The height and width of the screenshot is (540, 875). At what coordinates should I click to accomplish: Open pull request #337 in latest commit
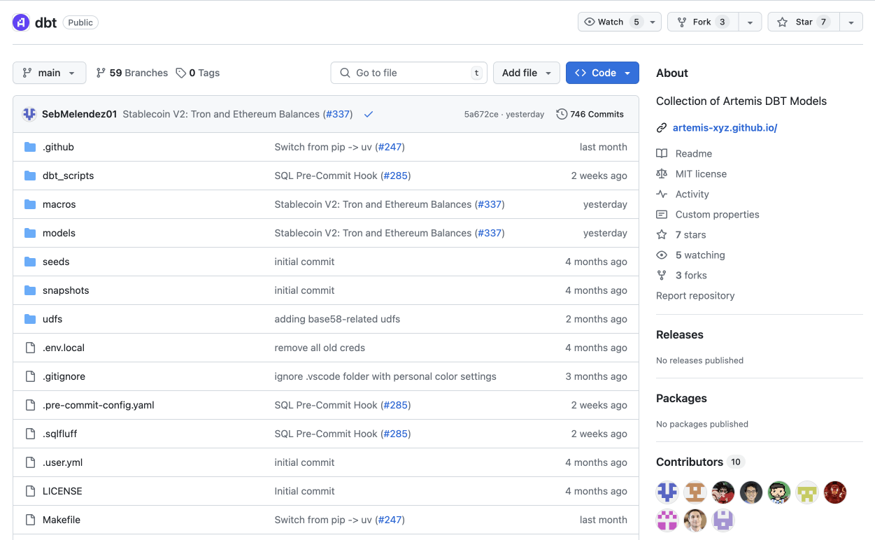339,114
